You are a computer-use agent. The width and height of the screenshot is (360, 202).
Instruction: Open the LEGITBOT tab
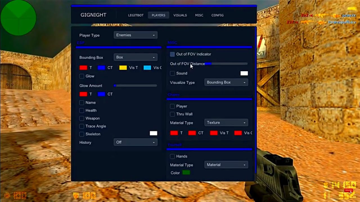tap(136, 15)
